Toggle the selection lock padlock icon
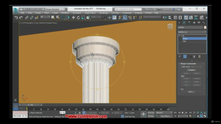 [x=80, y=113]
